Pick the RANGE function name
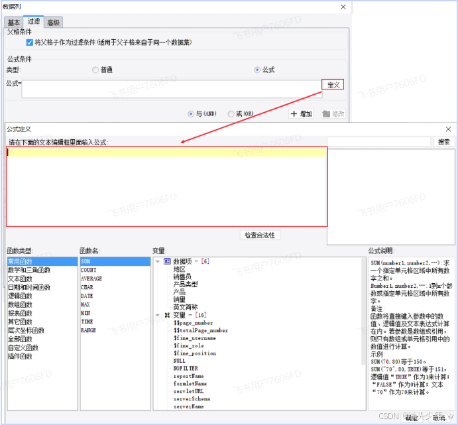 pos(115,330)
